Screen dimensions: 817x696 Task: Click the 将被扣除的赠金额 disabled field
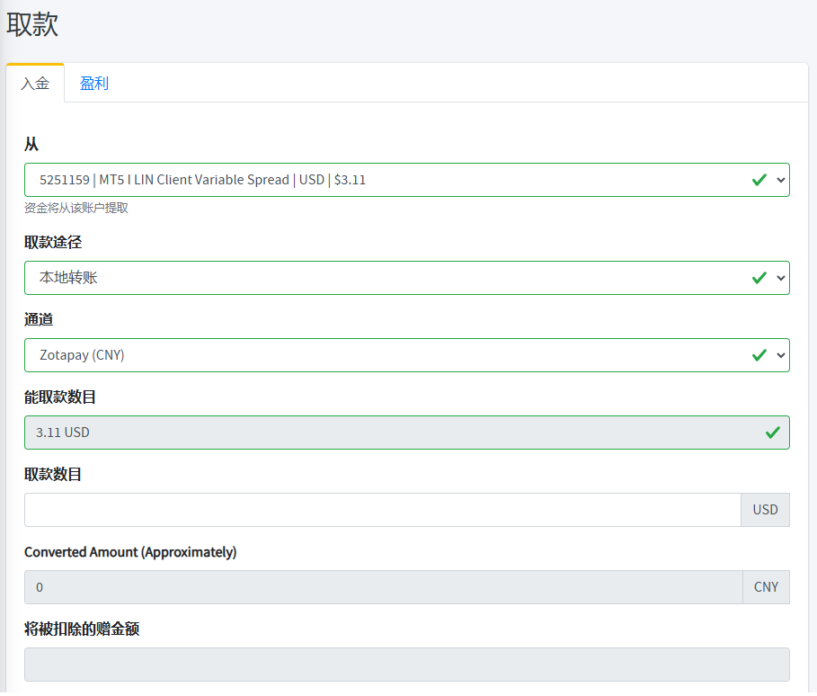pos(407,665)
